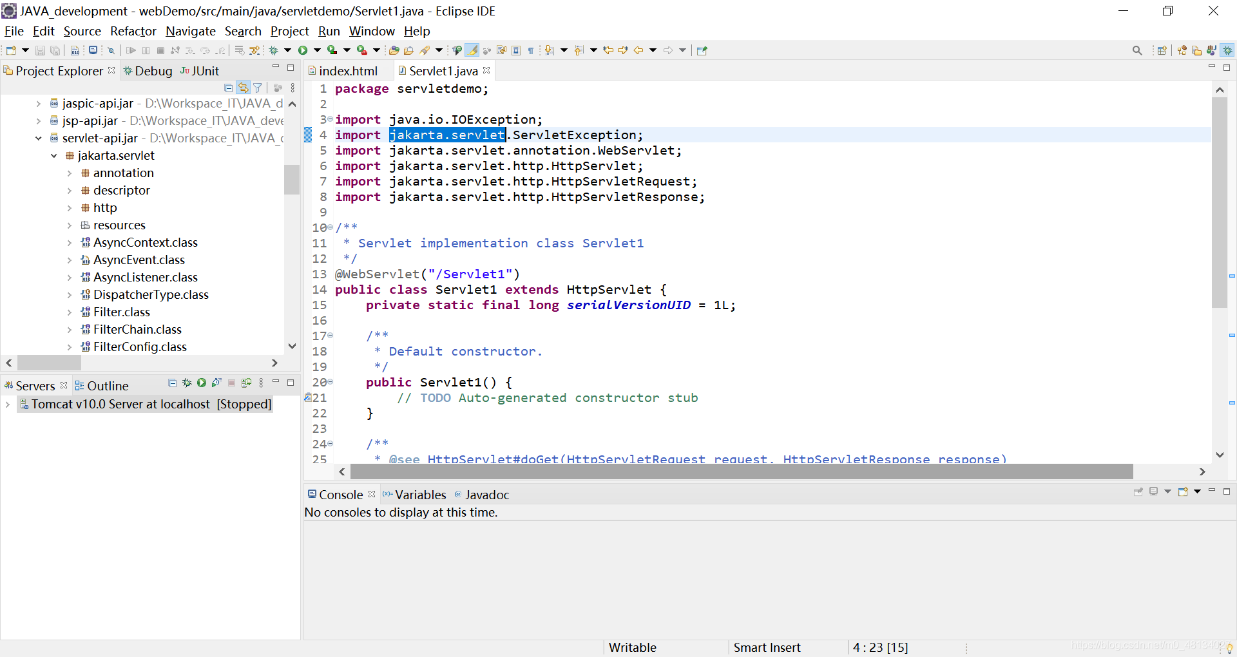The width and height of the screenshot is (1237, 657).
Task: Open the New wizard from the toolbar
Action: point(12,50)
